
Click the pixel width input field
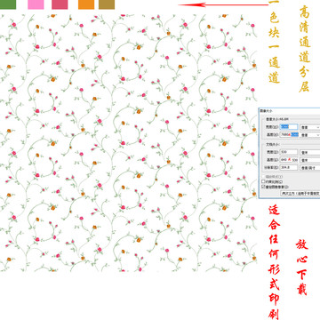click(x=289, y=127)
